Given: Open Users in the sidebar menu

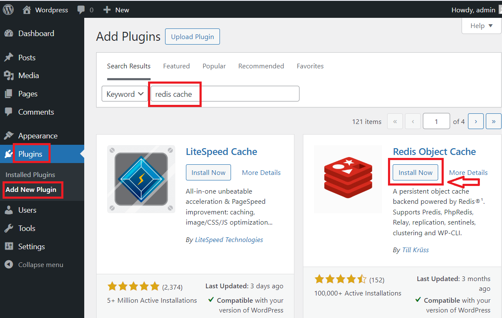Looking at the screenshot, I should tap(27, 210).
